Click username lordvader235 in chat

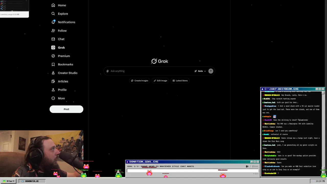coord(270,173)
